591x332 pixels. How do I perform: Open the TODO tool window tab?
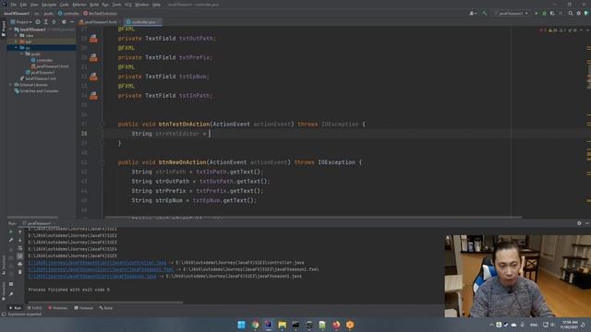[x=34, y=308]
